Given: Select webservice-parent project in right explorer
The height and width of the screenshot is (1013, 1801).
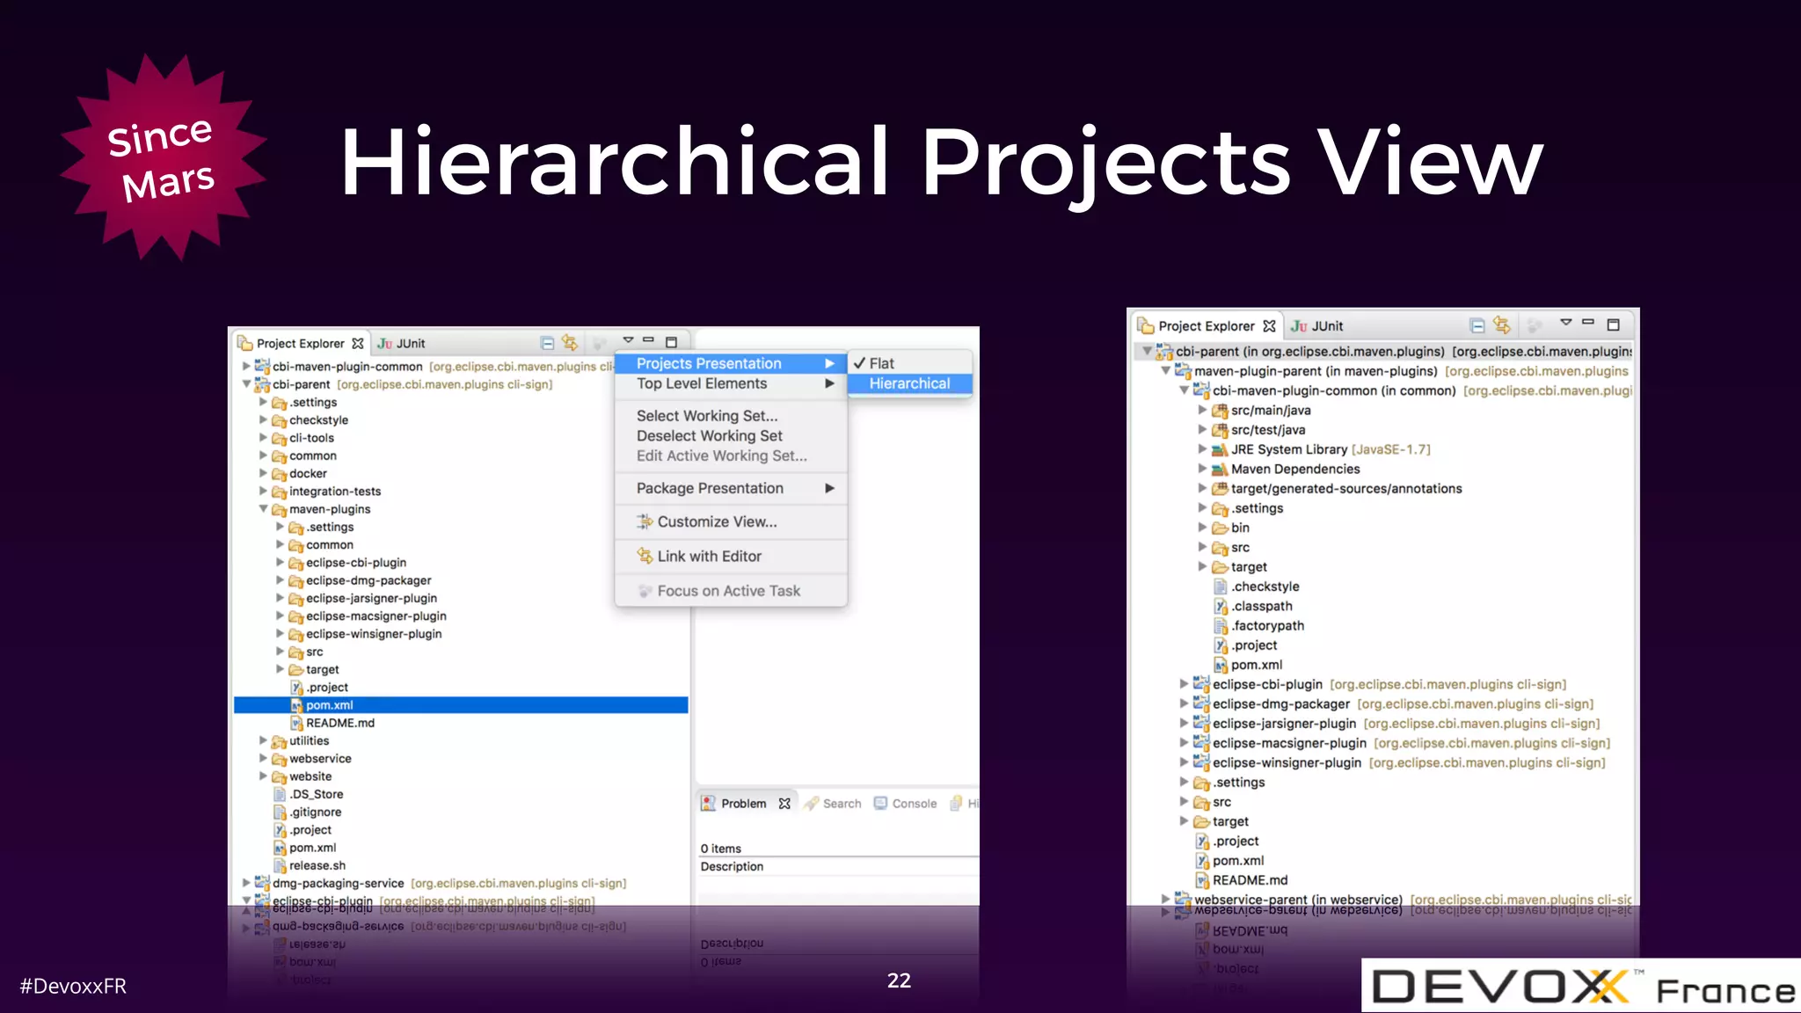Looking at the screenshot, I should 1297,900.
